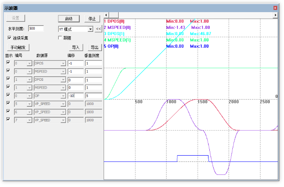Uncheck display for first DPOS channel row

click(x=8, y=62)
